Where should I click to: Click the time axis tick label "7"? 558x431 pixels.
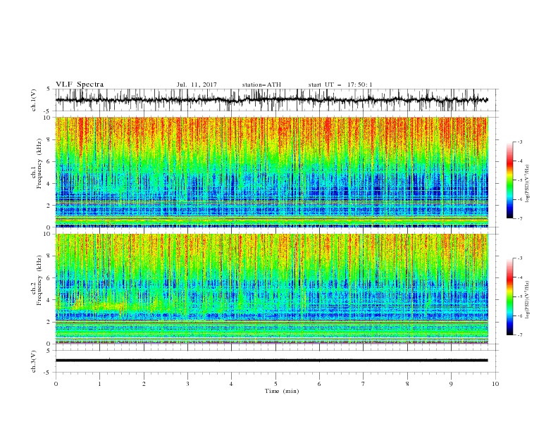click(x=364, y=384)
